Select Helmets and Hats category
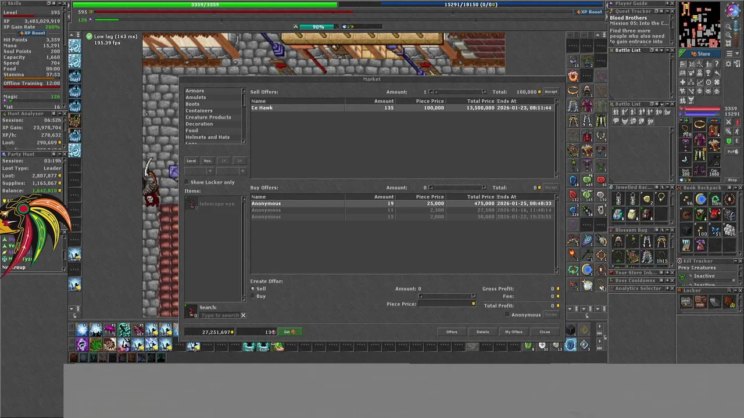Image resolution: width=744 pixels, height=418 pixels. (208, 137)
